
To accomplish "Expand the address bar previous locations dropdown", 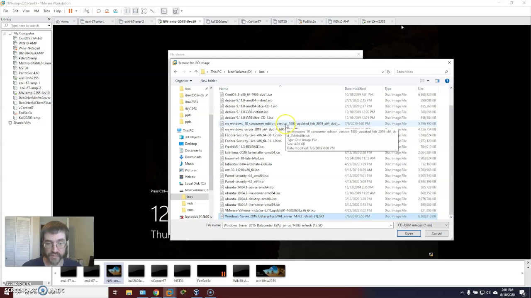I will point(382,72).
